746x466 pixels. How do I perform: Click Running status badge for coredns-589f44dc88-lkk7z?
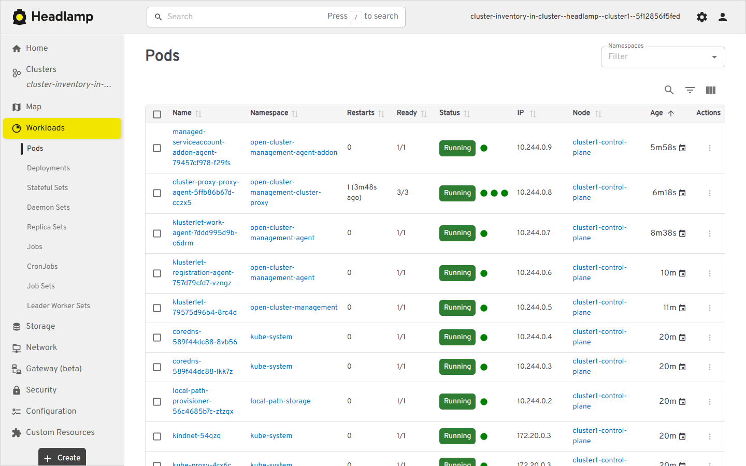click(x=457, y=367)
